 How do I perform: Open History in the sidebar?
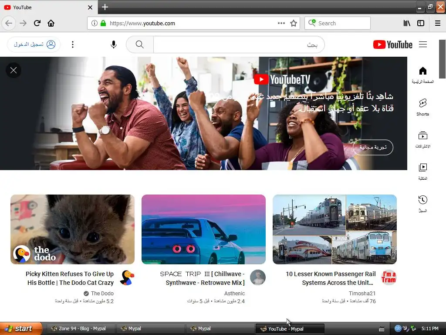423,204
